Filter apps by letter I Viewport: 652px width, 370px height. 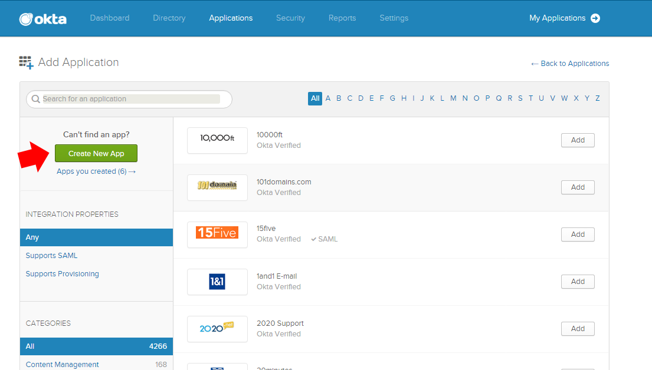pyautogui.click(x=413, y=98)
